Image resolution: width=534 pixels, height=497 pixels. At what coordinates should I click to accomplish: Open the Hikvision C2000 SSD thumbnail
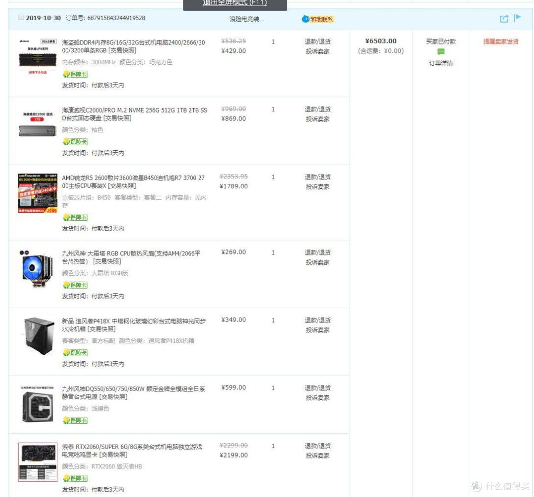click(x=38, y=124)
